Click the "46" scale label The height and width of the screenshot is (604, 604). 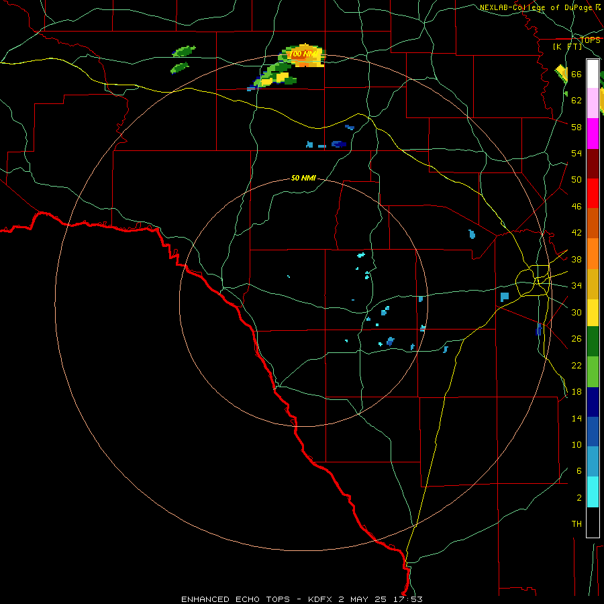576,206
